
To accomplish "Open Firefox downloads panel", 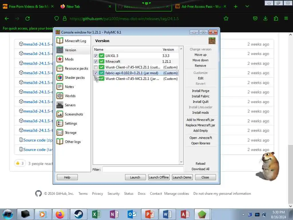I will [x=265, y=18].
